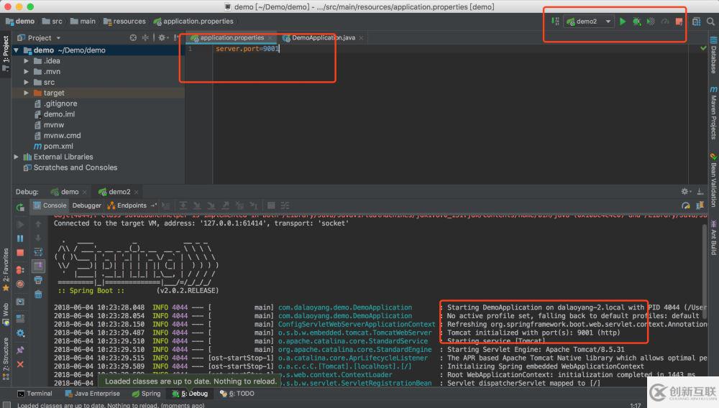Open the Database side panel
Image resolution: width=719 pixels, height=408 pixels.
(713, 55)
